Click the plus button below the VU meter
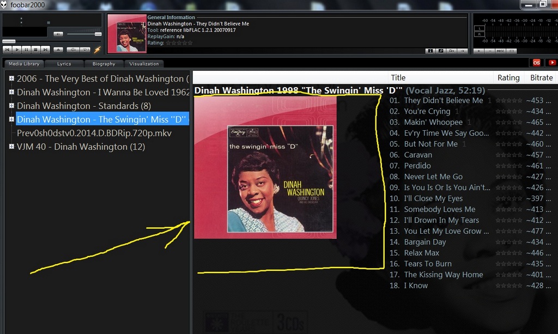The width and height of the screenshot is (558, 334). 478,51
